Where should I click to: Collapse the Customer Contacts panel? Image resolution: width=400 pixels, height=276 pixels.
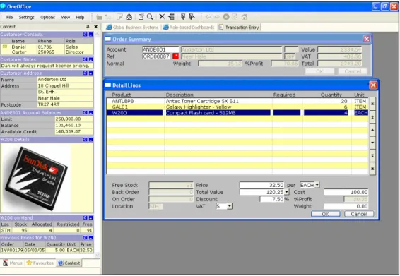point(90,35)
